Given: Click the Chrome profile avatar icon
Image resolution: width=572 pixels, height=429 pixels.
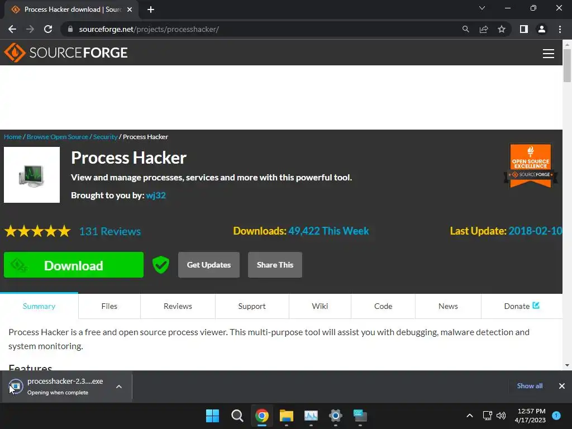Looking at the screenshot, I should (x=542, y=29).
